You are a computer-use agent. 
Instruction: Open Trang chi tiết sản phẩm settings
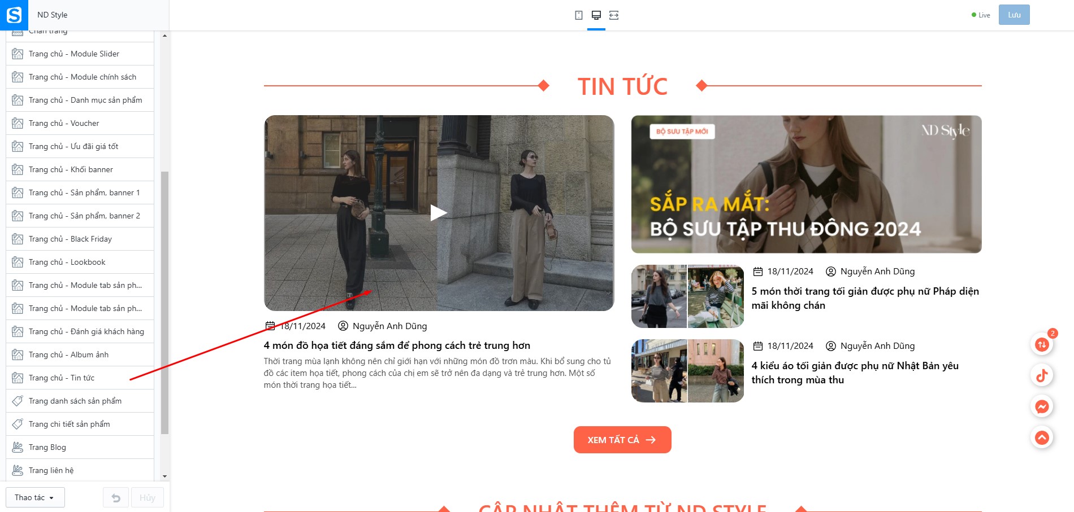click(x=80, y=424)
